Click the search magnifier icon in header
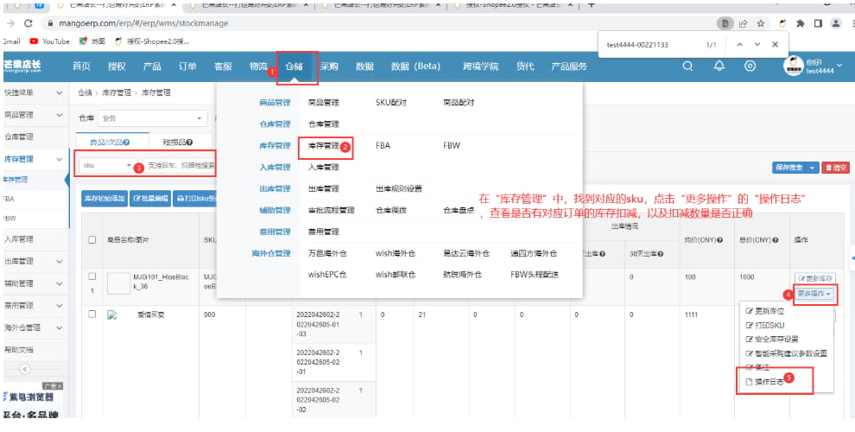This screenshot has height=432, width=855. click(687, 67)
